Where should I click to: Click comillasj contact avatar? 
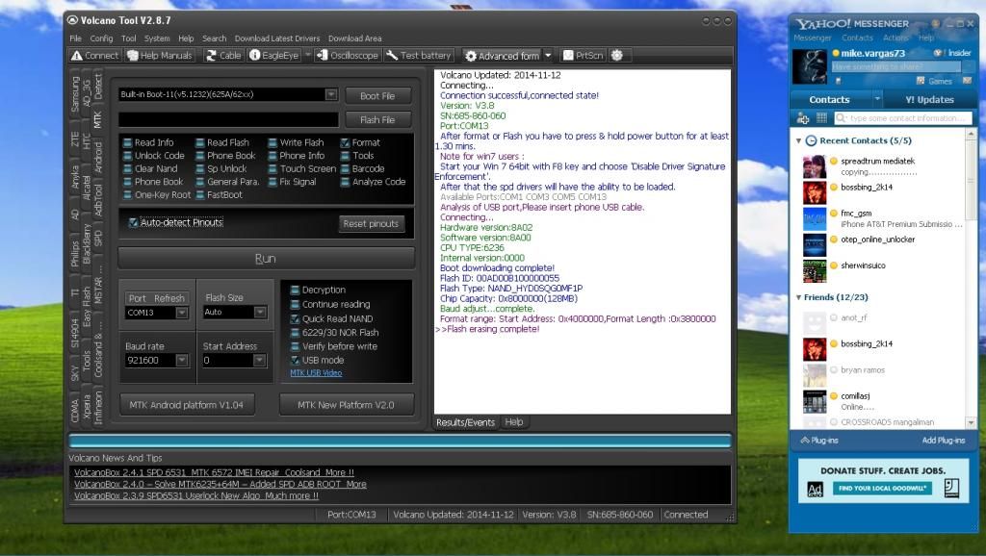point(815,401)
